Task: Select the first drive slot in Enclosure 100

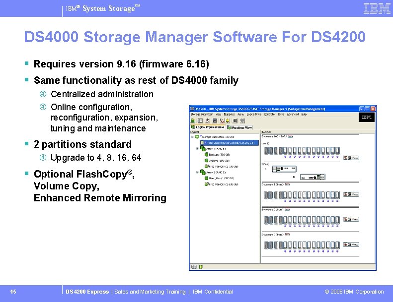Action: tap(266, 151)
